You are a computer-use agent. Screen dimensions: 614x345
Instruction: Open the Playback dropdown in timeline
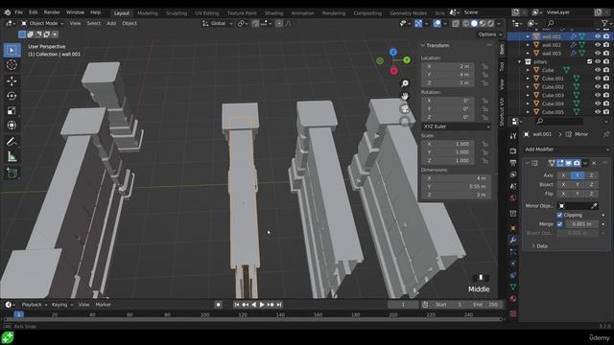coord(34,305)
